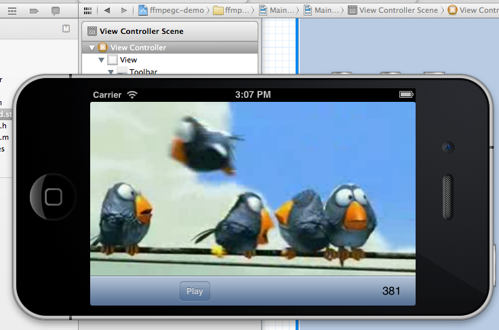Viewport: 499px width, 330px height.
Task: Click the battery icon in simulator status bar
Action: 406,94
